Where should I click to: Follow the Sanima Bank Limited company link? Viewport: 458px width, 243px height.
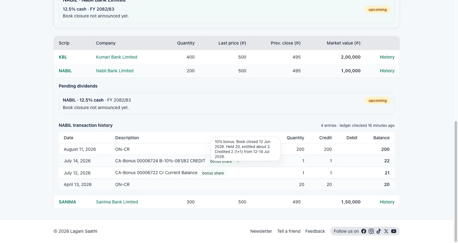click(117, 202)
